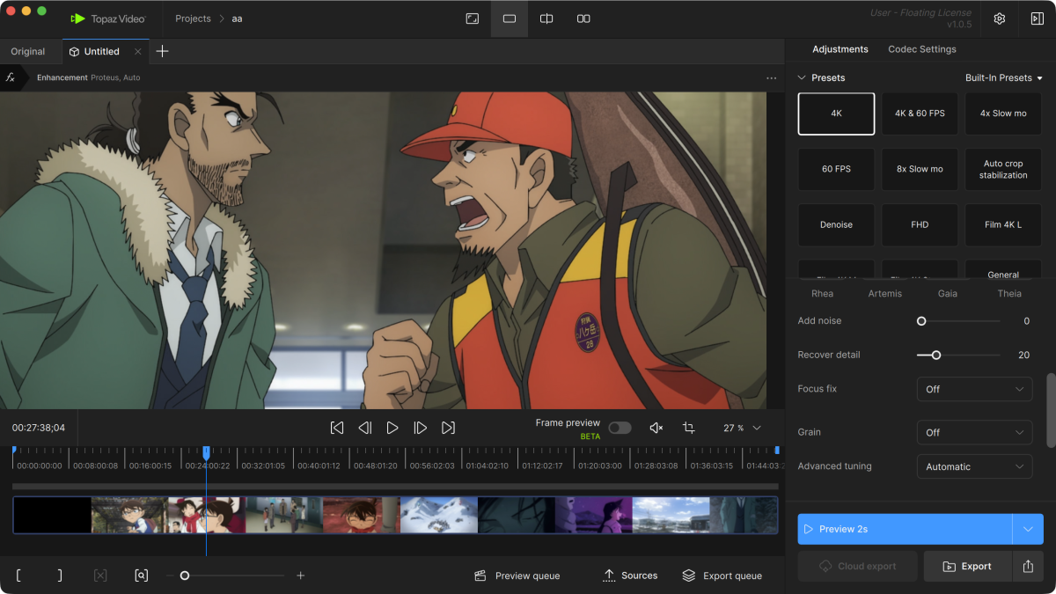Collapse the right sidebar panel

(1037, 18)
